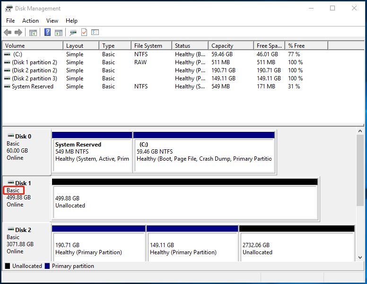367x284 pixels.
Task: Click the Primary partition legend label
Action: pyautogui.click(x=73, y=266)
